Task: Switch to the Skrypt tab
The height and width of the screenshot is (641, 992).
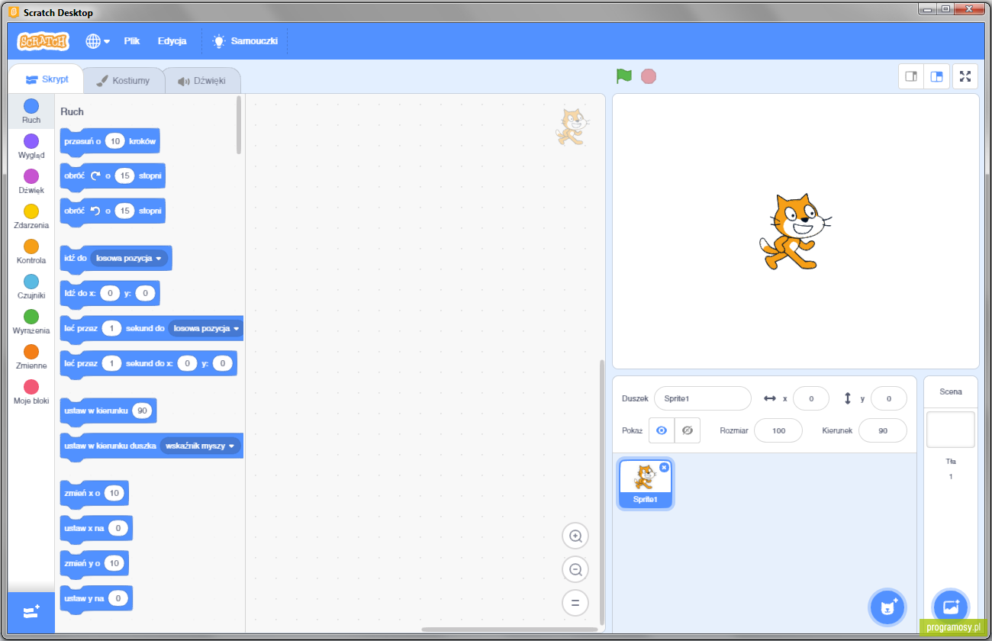Action: (x=47, y=79)
